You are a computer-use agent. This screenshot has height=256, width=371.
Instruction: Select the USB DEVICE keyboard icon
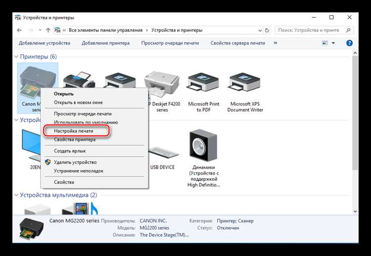[x=162, y=153]
